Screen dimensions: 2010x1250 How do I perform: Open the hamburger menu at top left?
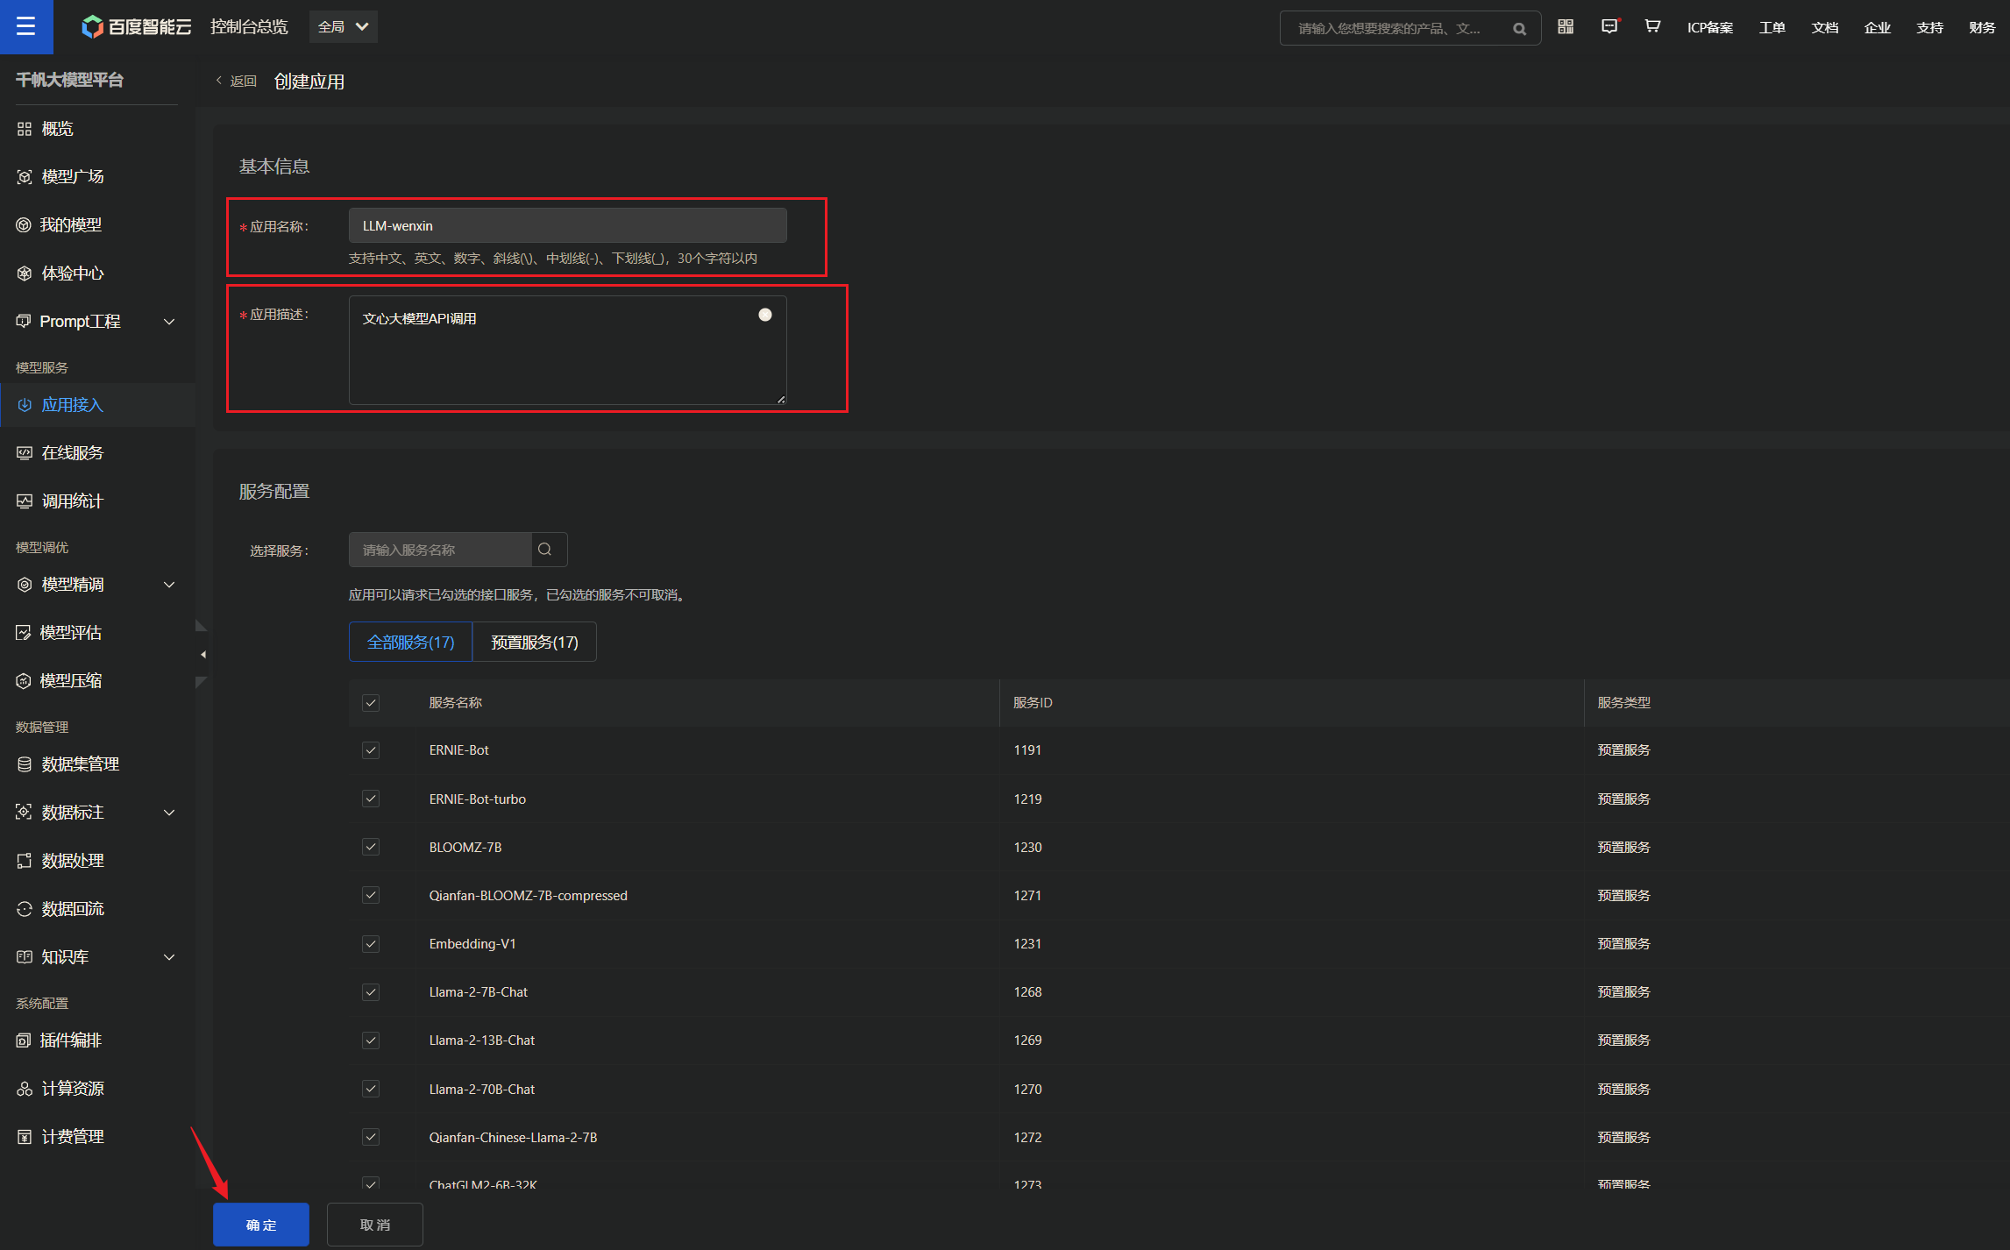coord(26,26)
